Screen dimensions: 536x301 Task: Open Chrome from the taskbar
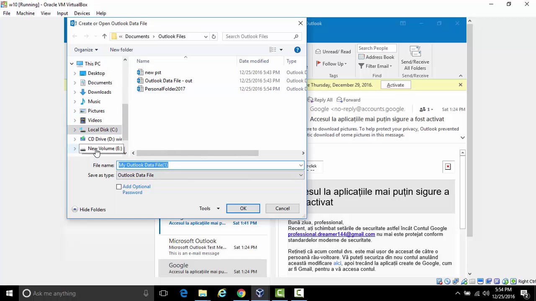[241, 293]
